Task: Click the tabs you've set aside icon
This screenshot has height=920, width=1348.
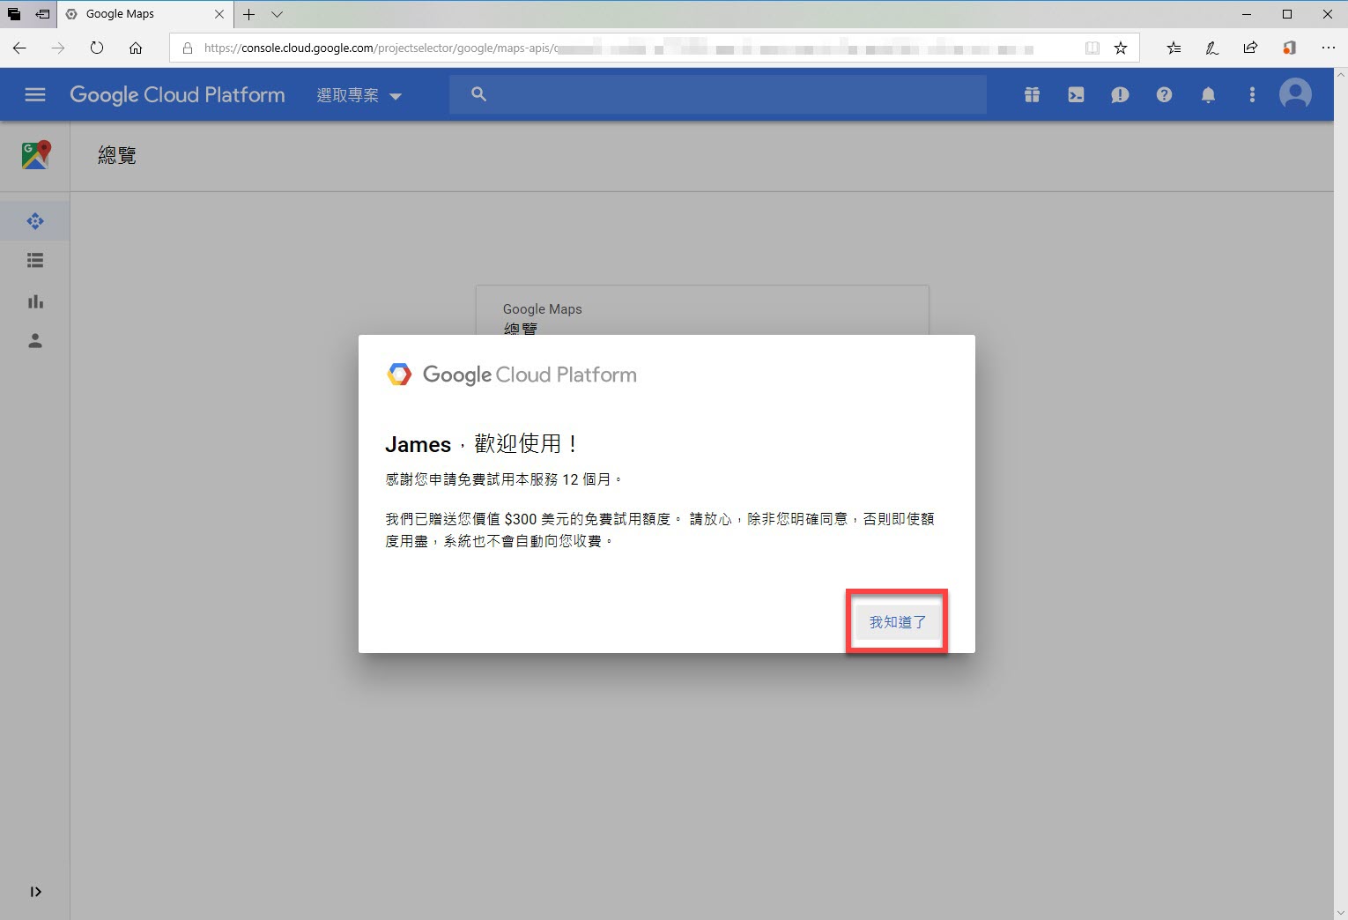Action: click(x=14, y=14)
